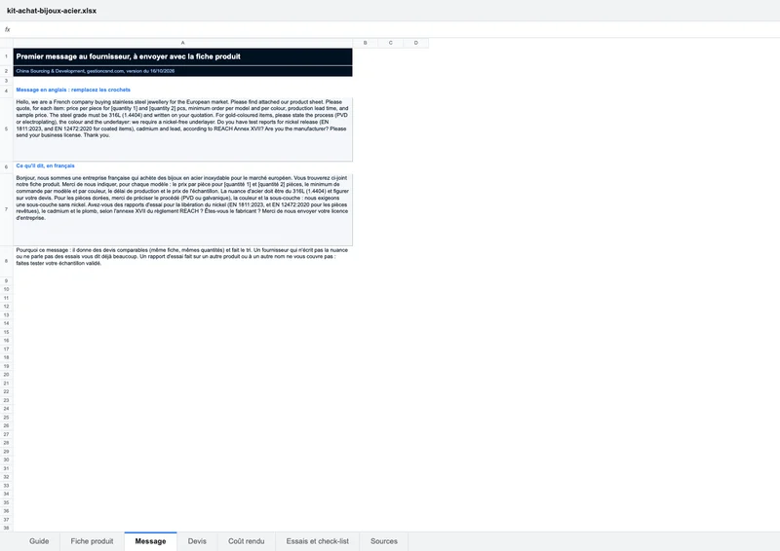Select the French message cell starting 'Bonjour, nous sommes'
Screen dimensions: 780x551
coord(182,209)
